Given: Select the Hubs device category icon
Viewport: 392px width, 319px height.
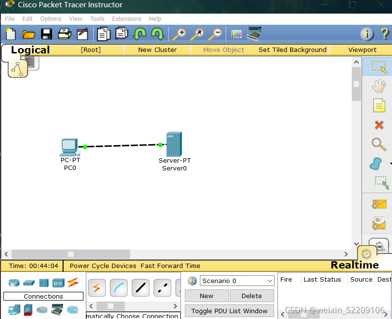Looking at the screenshot, I should tap(44, 283).
